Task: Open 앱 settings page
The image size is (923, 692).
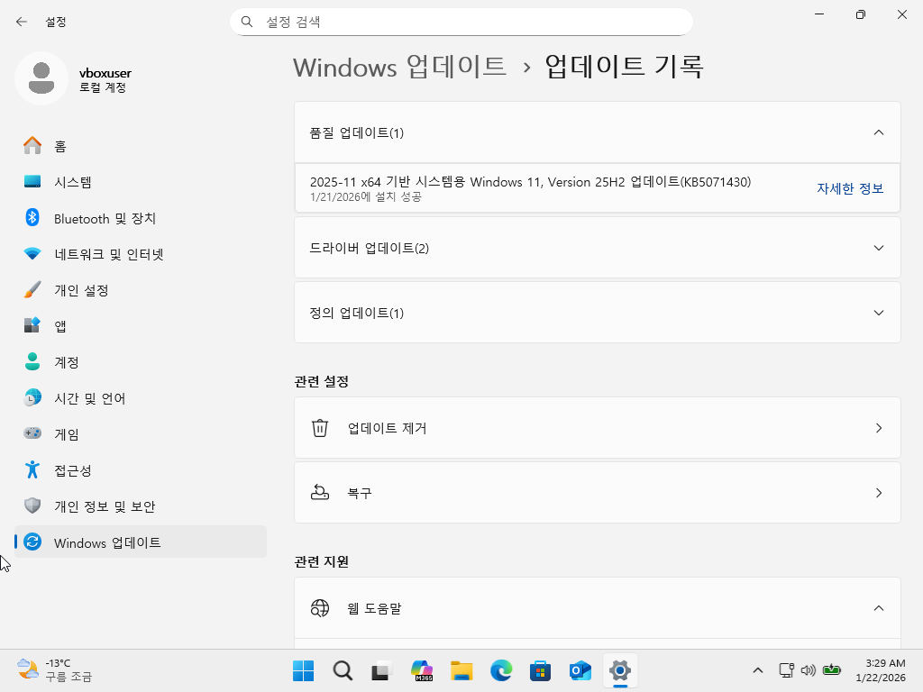Action: tap(140, 326)
